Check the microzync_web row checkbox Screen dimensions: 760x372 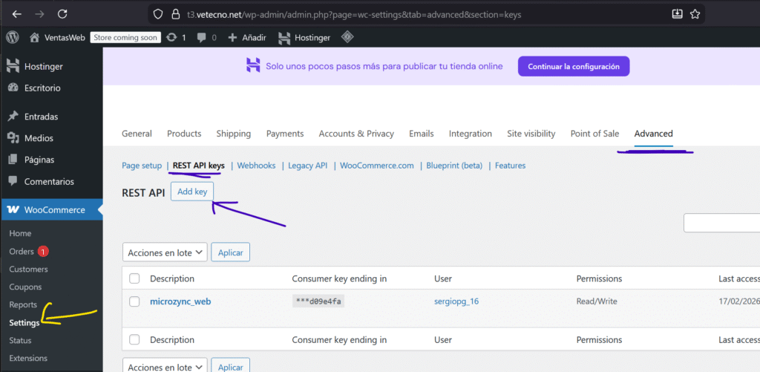click(x=134, y=301)
